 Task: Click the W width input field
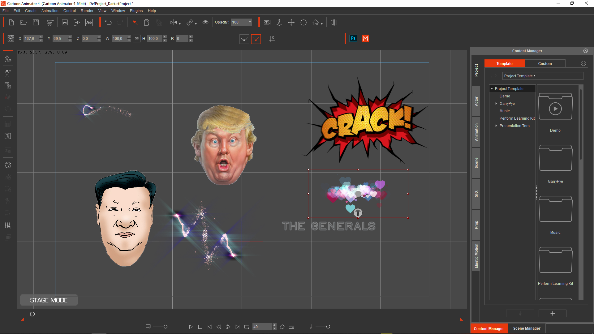coord(119,39)
